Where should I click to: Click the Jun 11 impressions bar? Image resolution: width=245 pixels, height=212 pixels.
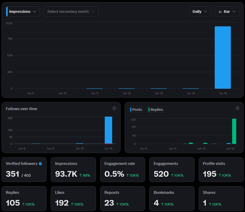coord(94,88)
